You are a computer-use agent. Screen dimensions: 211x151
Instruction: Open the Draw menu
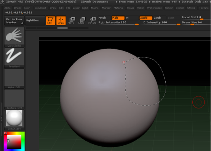pyautogui.click(x=53, y=8)
